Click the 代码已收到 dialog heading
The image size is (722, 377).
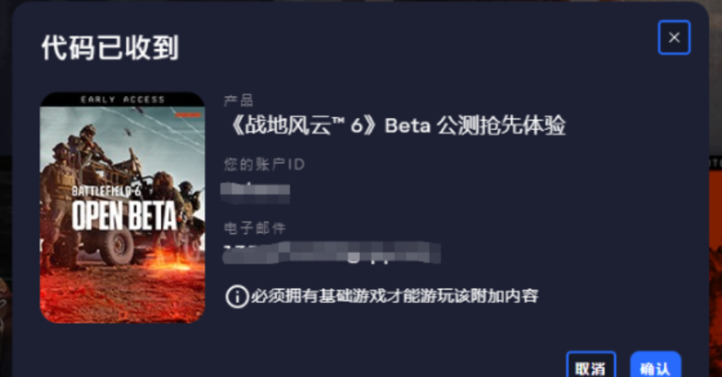(110, 48)
